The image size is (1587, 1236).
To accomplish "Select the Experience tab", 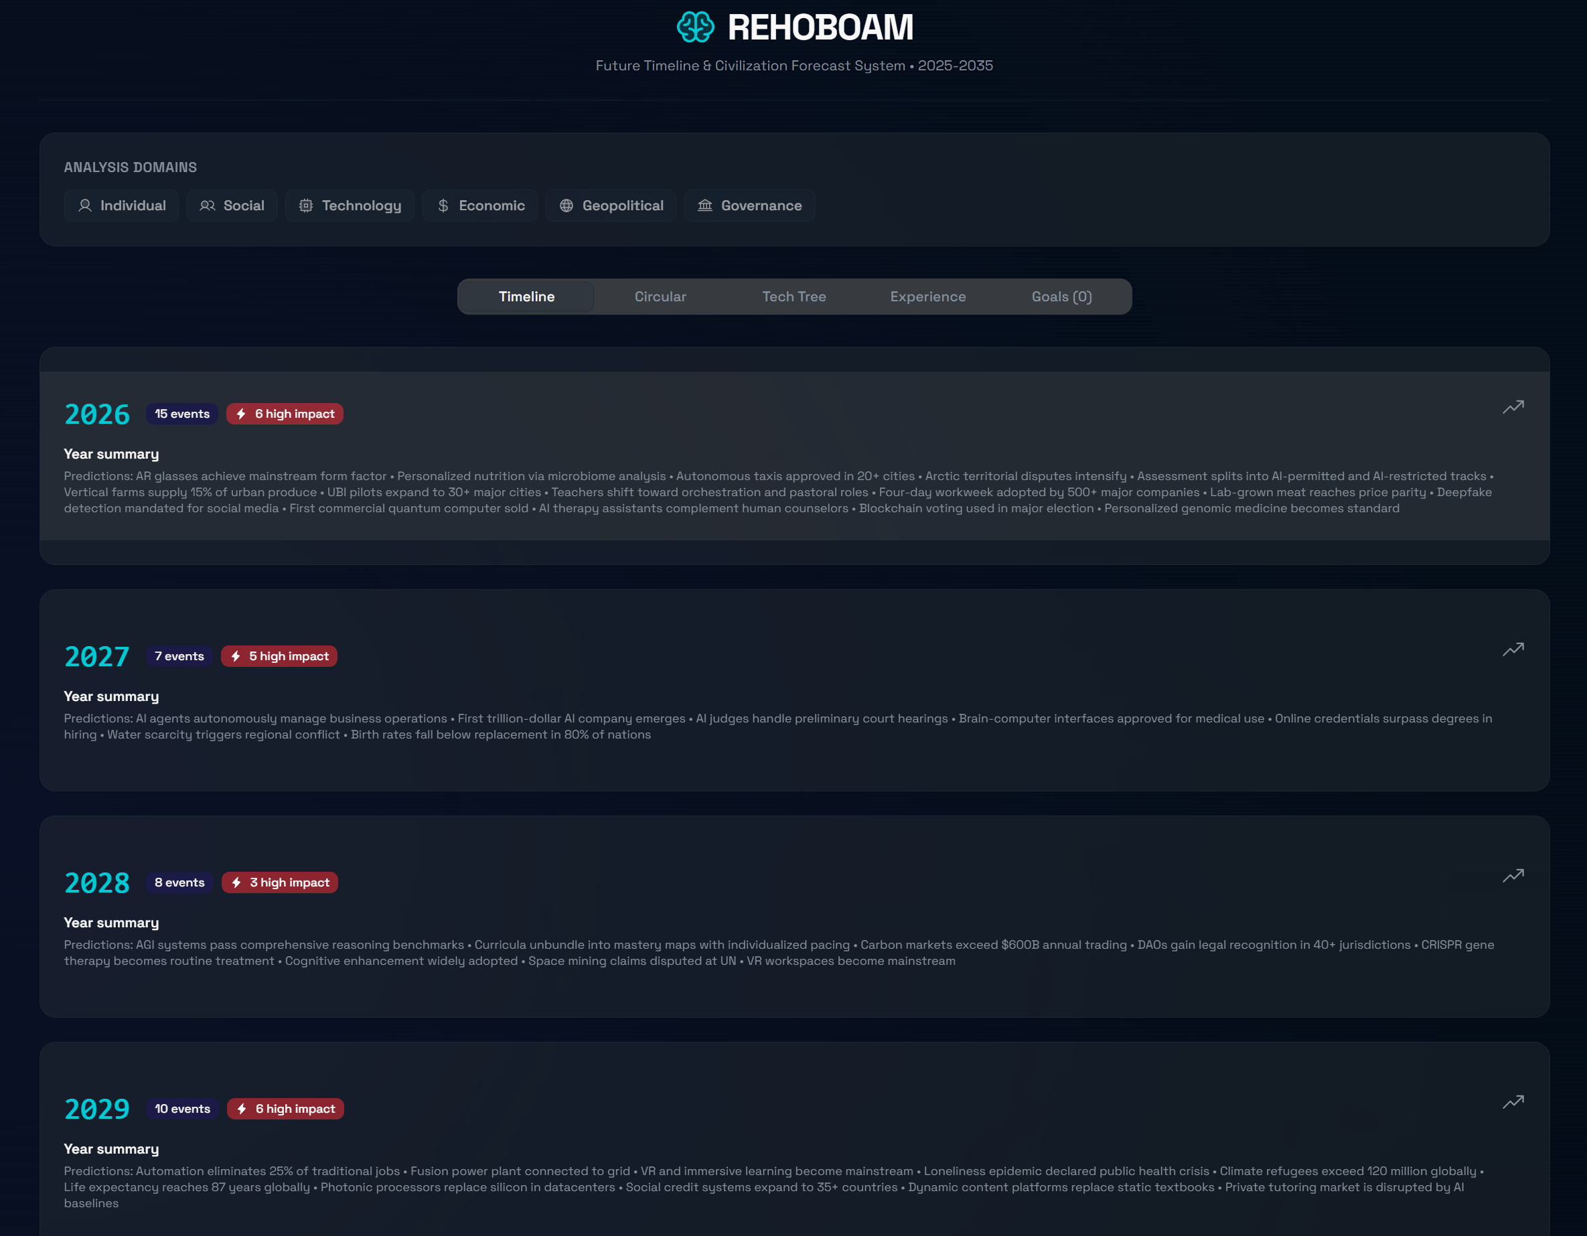I will point(927,297).
